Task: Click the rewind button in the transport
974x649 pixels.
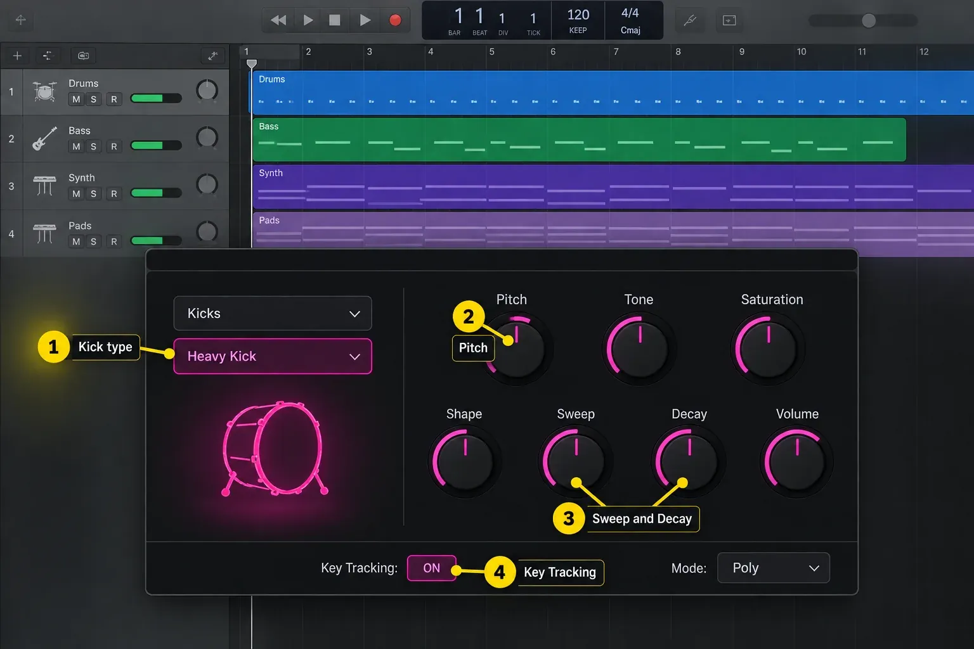Action: [278, 20]
